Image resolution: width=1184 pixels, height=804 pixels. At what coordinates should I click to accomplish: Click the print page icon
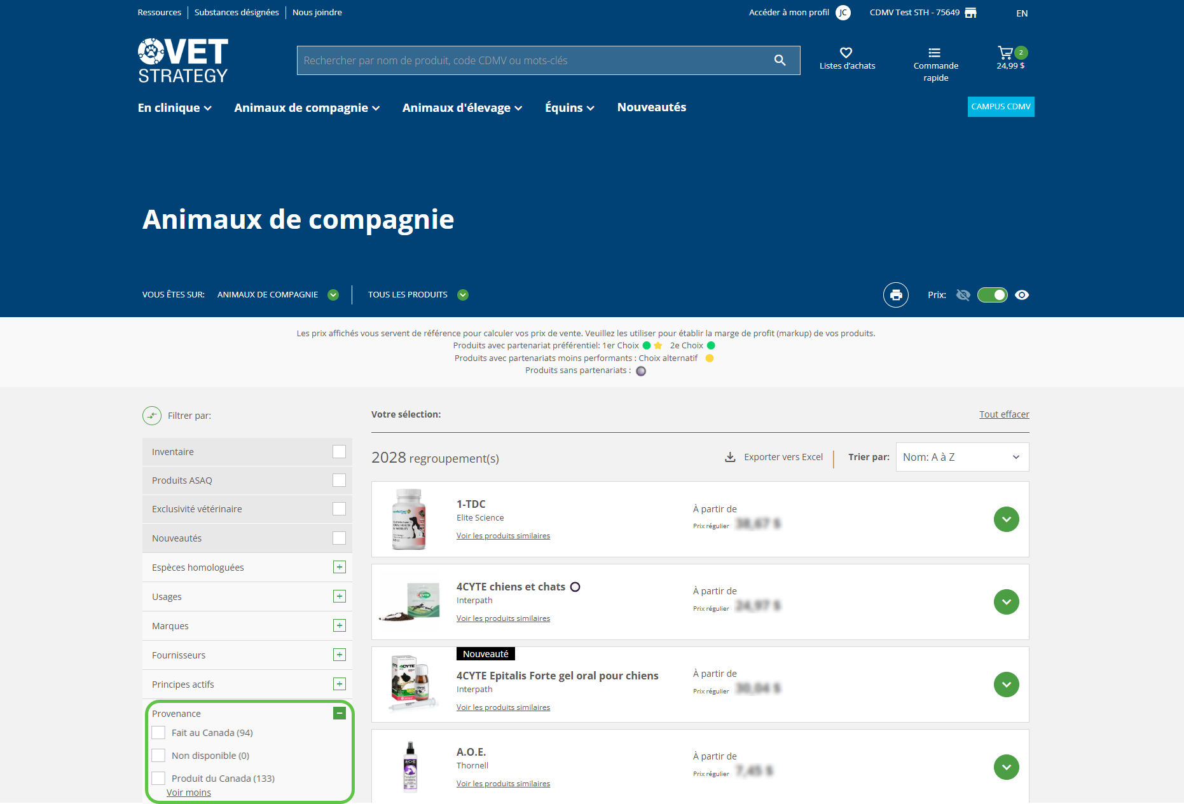[x=895, y=295]
